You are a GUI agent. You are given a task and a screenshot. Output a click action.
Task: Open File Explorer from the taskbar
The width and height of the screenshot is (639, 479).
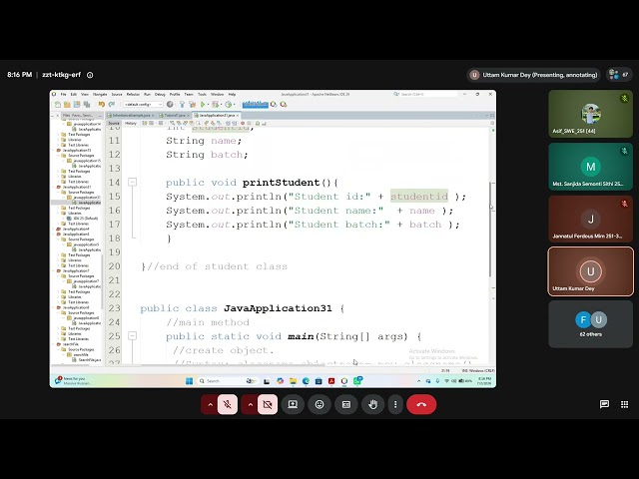pos(293,381)
